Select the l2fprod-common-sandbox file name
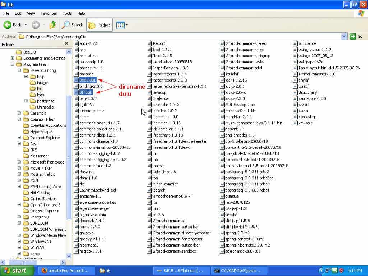 pos(174,251)
